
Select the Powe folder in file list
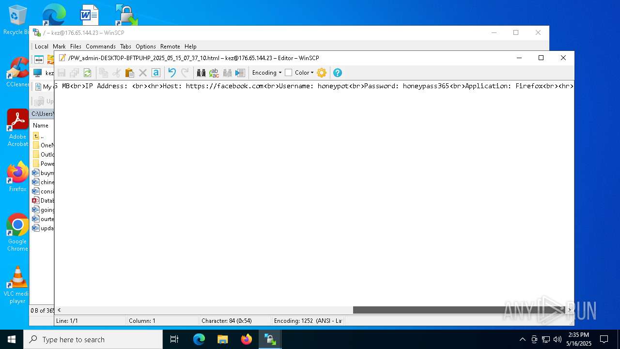pos(43,164)
